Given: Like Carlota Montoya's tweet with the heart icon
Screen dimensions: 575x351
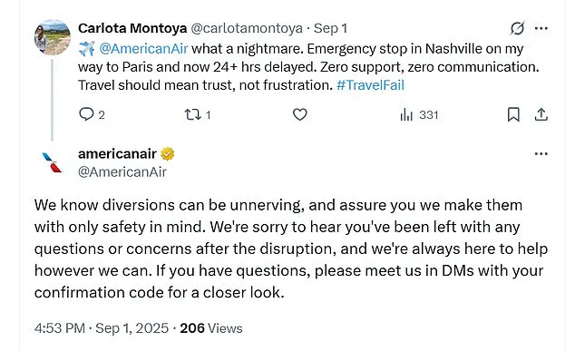Looking at the screenshot, I should pos(300,115).
